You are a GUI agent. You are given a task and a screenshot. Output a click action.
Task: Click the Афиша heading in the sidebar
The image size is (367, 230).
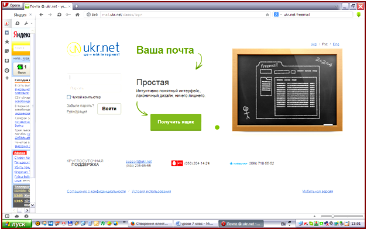(x=20, y=153)
